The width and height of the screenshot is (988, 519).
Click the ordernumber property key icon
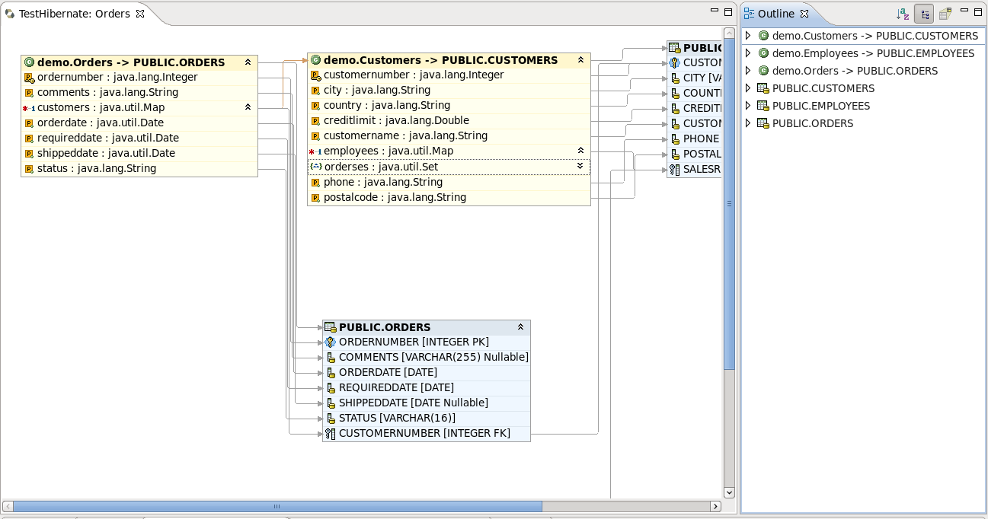29,78
